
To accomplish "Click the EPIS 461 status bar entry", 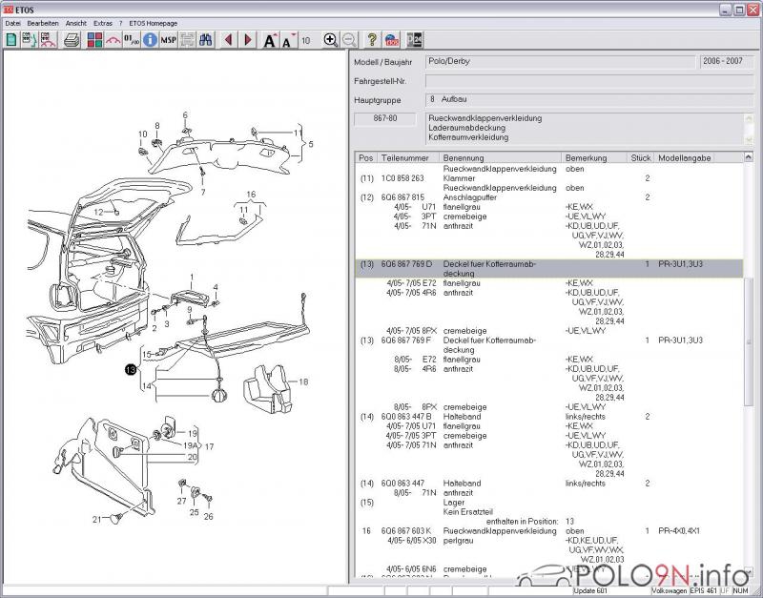I will (x=703, y=590).
